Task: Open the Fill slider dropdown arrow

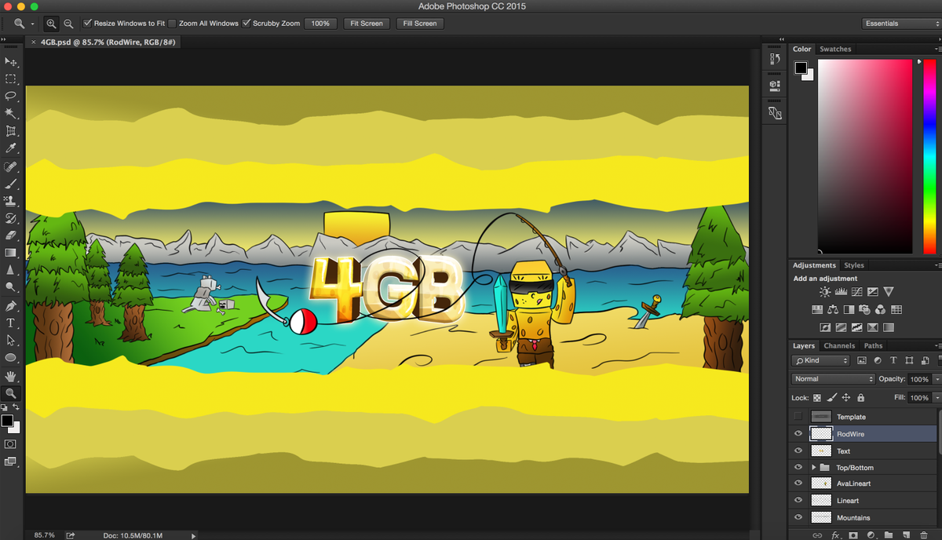Action: point(937,398)
